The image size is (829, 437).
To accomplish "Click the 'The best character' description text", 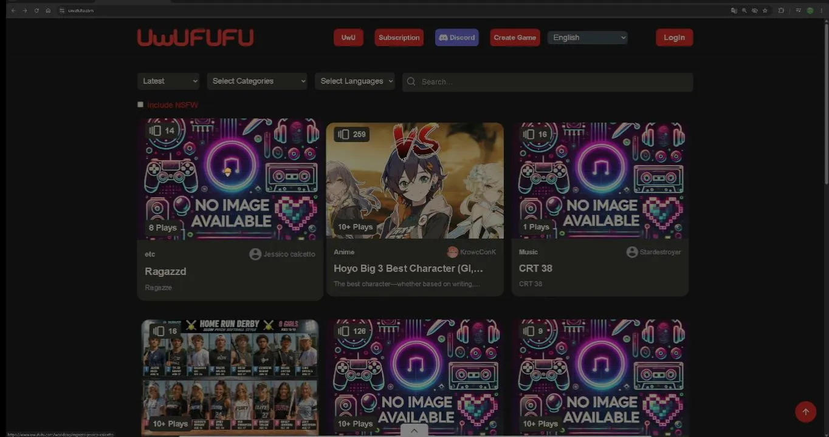I will pyautogui.click(x=407, y=284).
